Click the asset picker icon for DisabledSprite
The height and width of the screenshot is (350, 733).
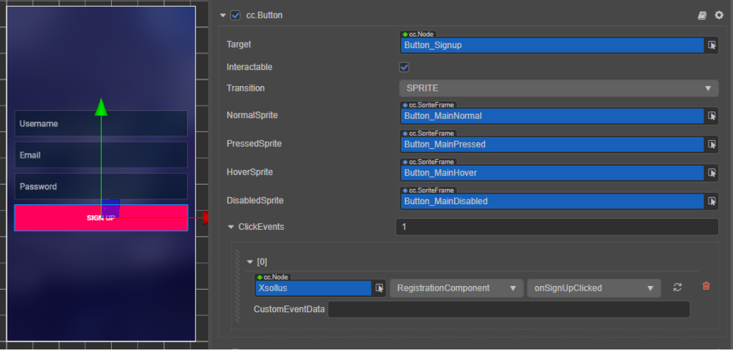click(x=712, y=201)
